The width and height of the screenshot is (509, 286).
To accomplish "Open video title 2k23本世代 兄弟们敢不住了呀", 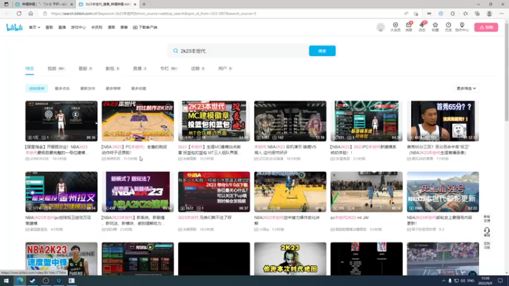I will click(205, 217).
